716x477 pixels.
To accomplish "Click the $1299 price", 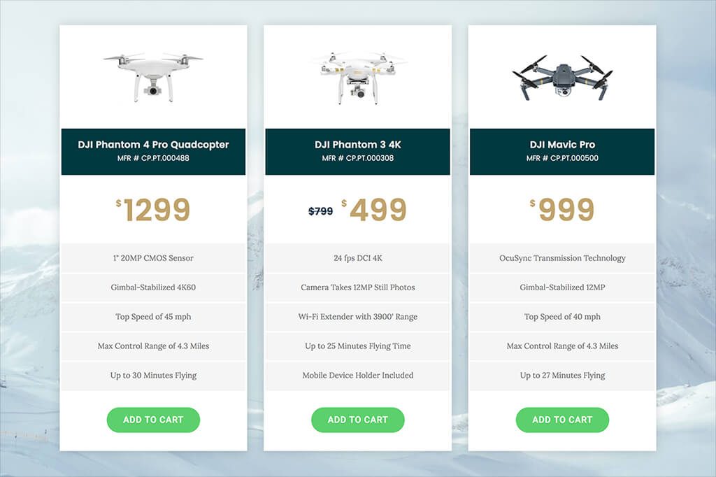I will (x=155, y=210).
